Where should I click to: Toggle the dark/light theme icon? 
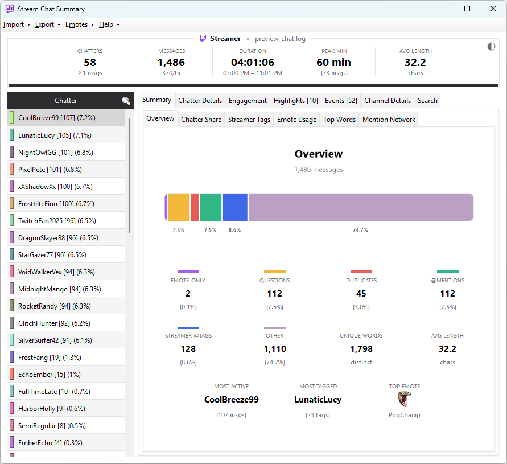coord(491,47)
